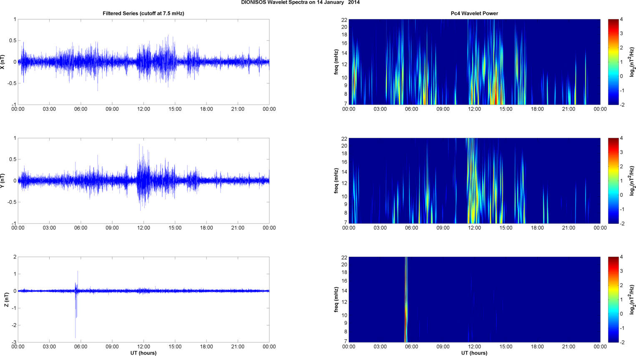Image resolution: width=636 pixels, height=356 pixels.
Task: Click the 'freq (mHz)' label of top spectrum
Action: coord(336,62)
